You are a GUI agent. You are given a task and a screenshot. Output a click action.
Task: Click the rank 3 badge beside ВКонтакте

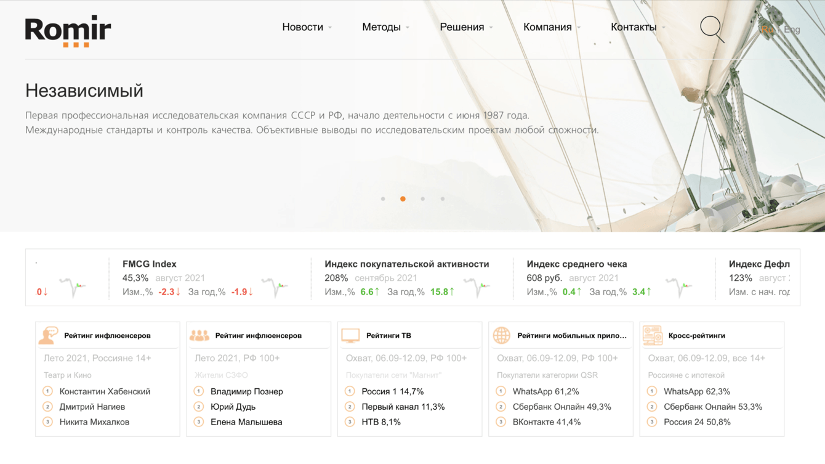(501, 422)
